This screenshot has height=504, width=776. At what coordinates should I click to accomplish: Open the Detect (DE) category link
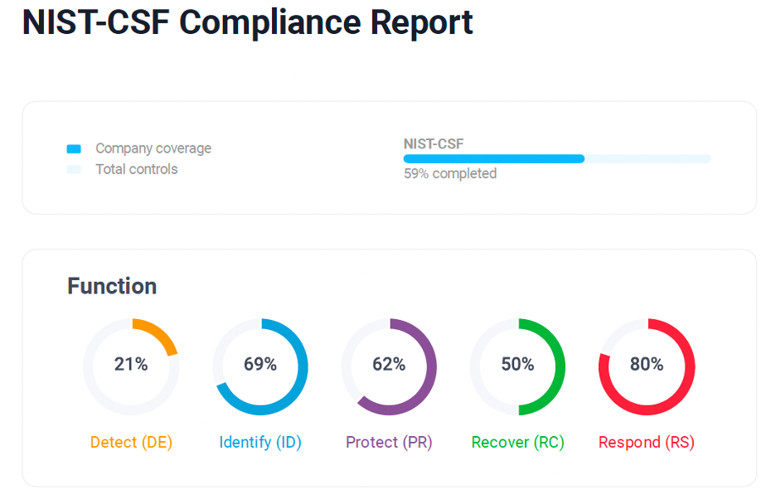click(131, 442)
